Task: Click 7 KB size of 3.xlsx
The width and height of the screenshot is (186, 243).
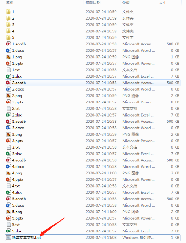Action: click(x=175, y=154)
